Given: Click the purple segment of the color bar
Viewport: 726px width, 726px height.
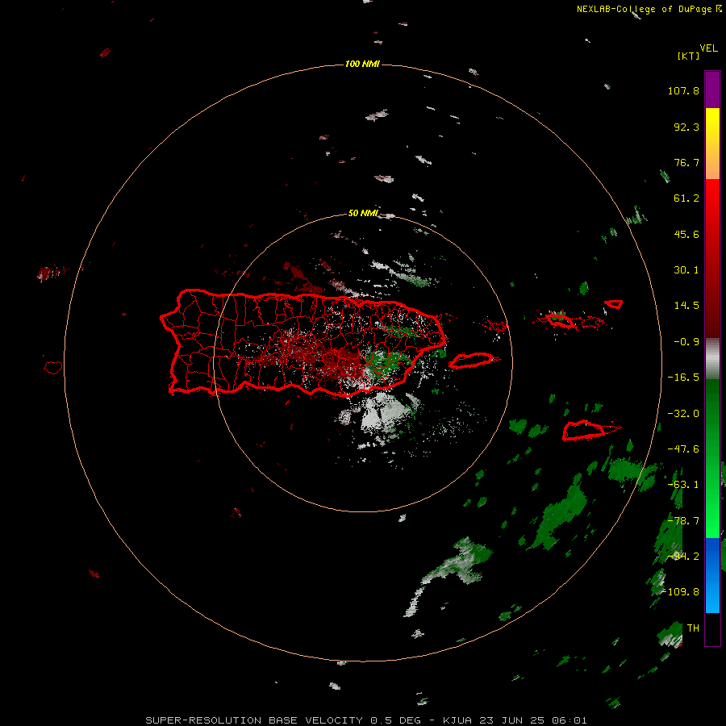Looking at the screenshot, I should tap(712, 90).
